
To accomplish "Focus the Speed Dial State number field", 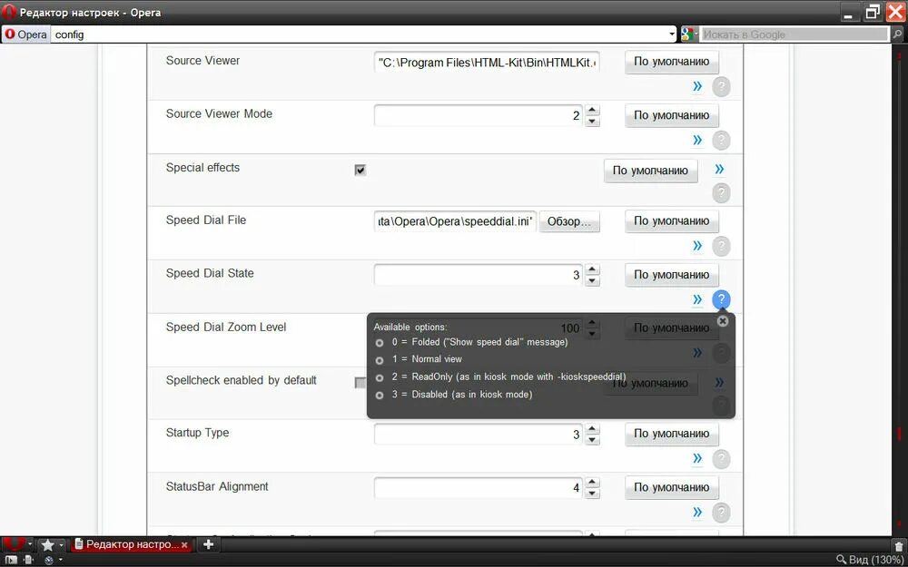I will pos(479,275).
